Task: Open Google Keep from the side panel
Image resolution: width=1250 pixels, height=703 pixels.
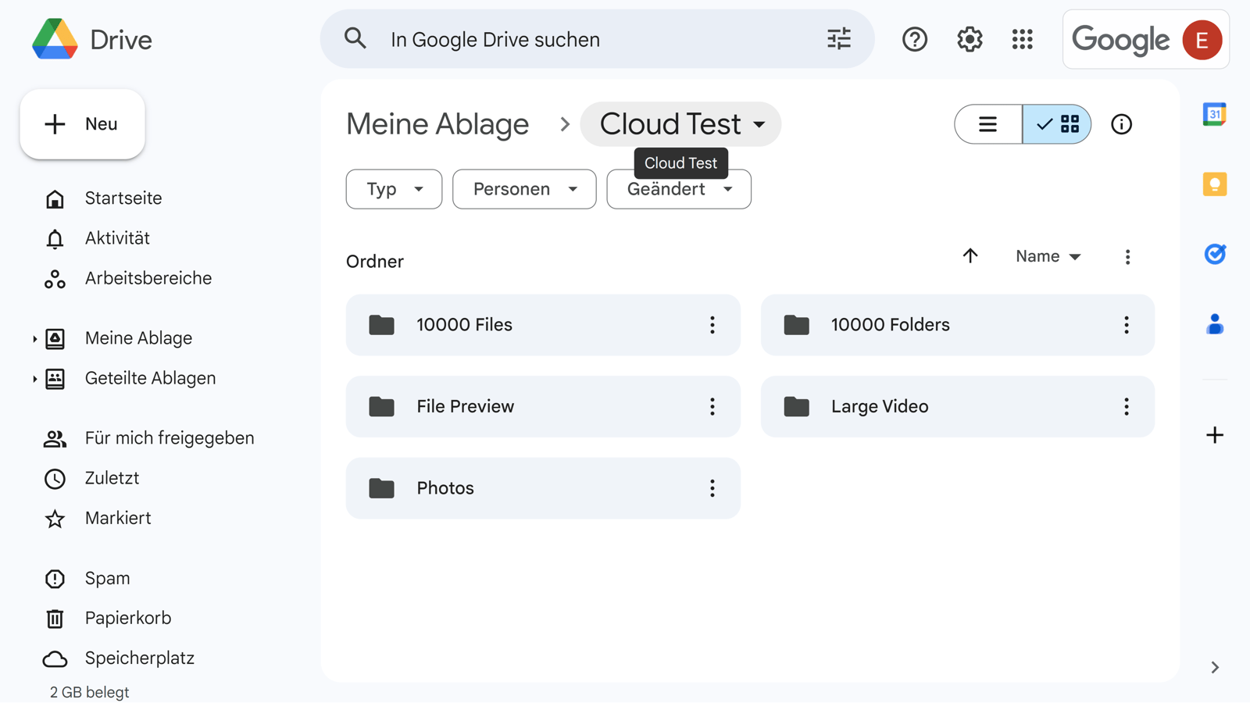Action: click(1213, 184)
